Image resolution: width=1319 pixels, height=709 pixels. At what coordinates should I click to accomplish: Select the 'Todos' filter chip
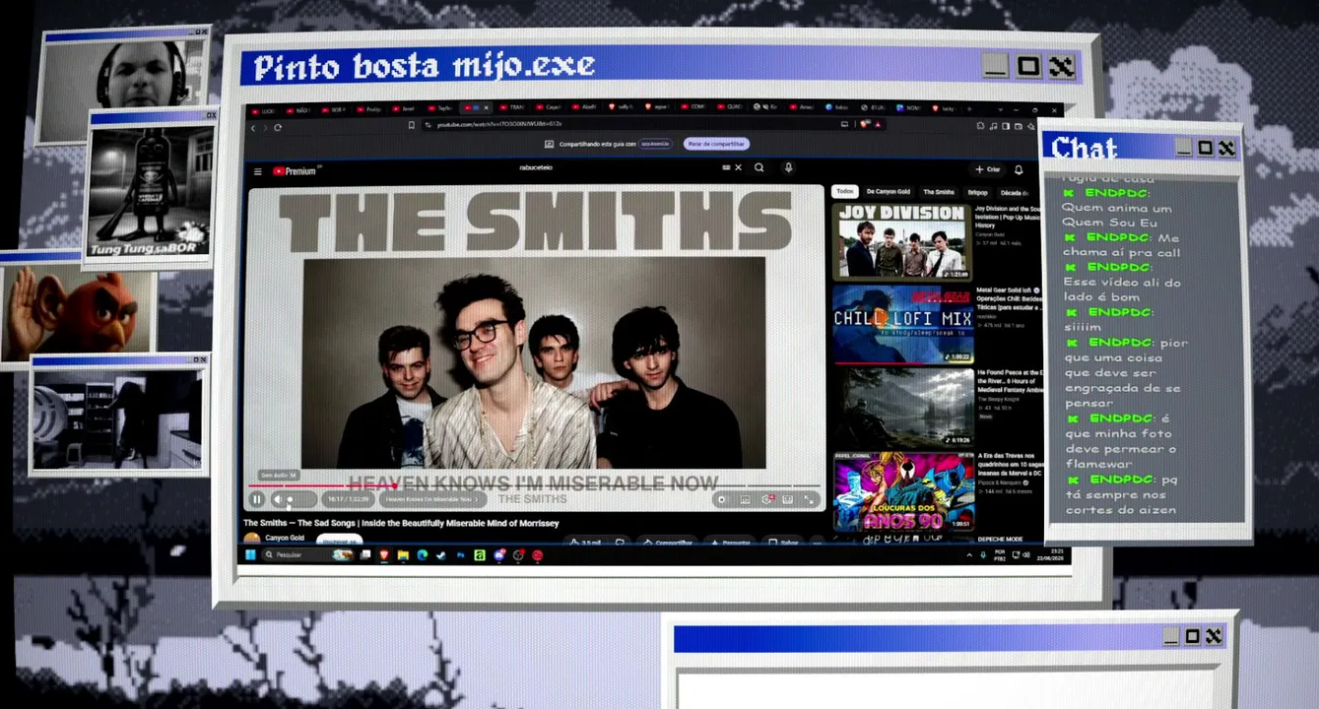845,191
